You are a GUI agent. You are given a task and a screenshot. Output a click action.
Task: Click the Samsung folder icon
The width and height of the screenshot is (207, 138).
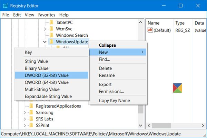pos(31,112)
